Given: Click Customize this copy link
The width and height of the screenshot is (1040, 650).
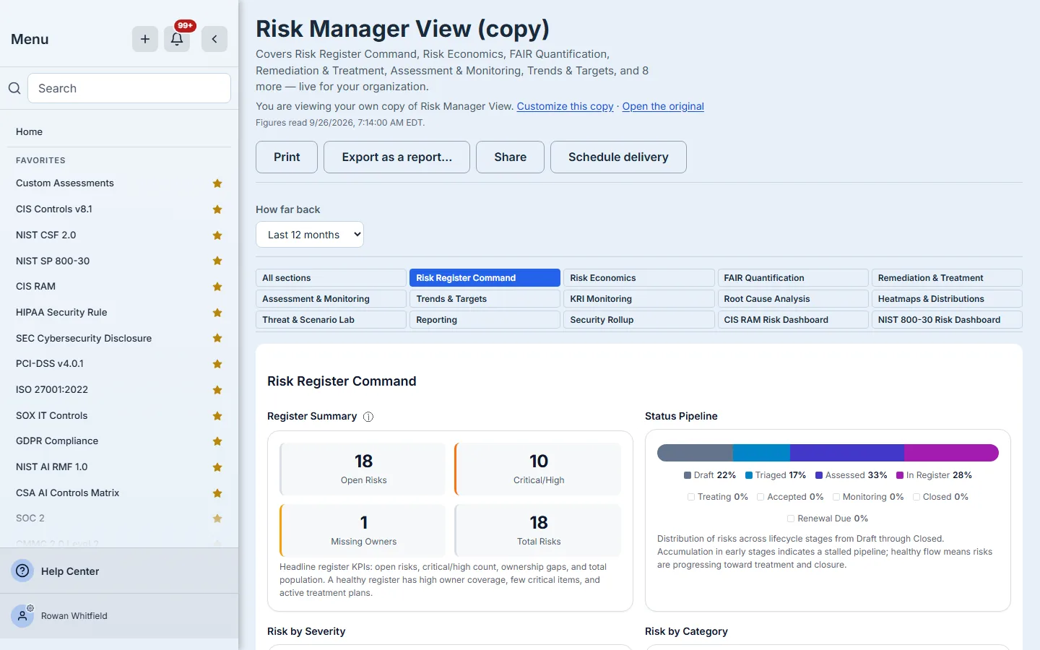Looking at the screenshot, I should pyautogui.click(x=565, y=106).
